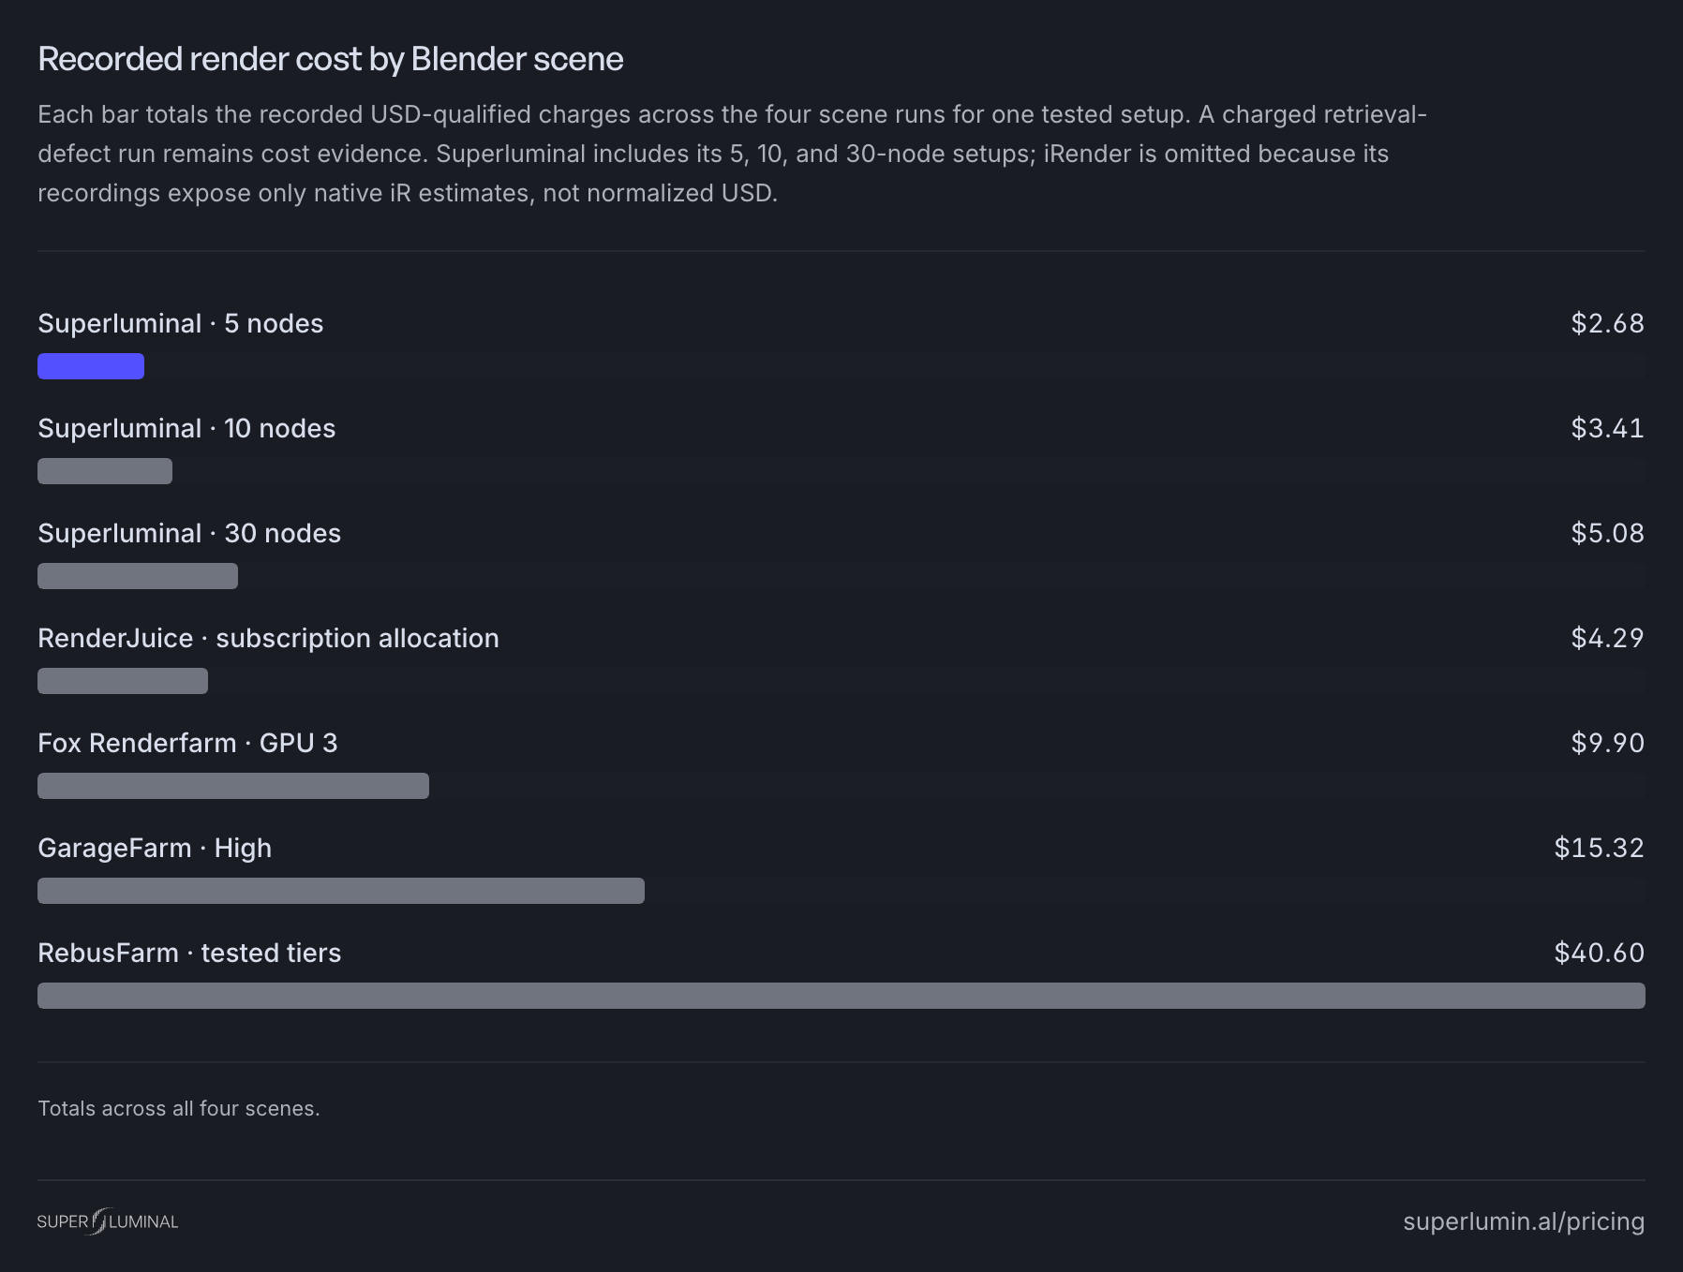Click the Superluminal 10 nodes gray bar
The image size is (1683, 1272).
[x=105, y=471]
